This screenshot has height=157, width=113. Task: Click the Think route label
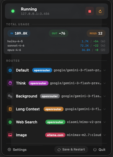coord(21,83)
